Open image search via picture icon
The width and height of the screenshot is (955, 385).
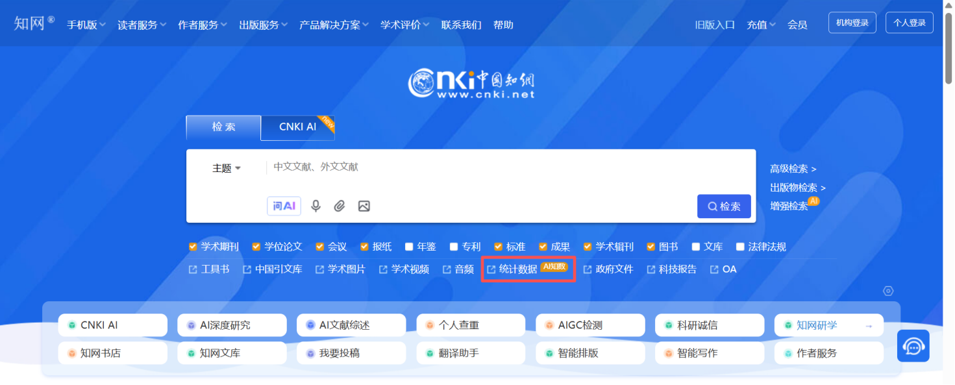[x=364, y=206]
